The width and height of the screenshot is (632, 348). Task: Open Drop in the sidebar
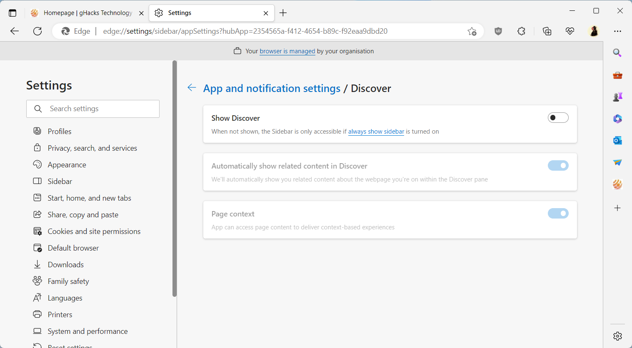pyautogui.click(x=617, y=162)
